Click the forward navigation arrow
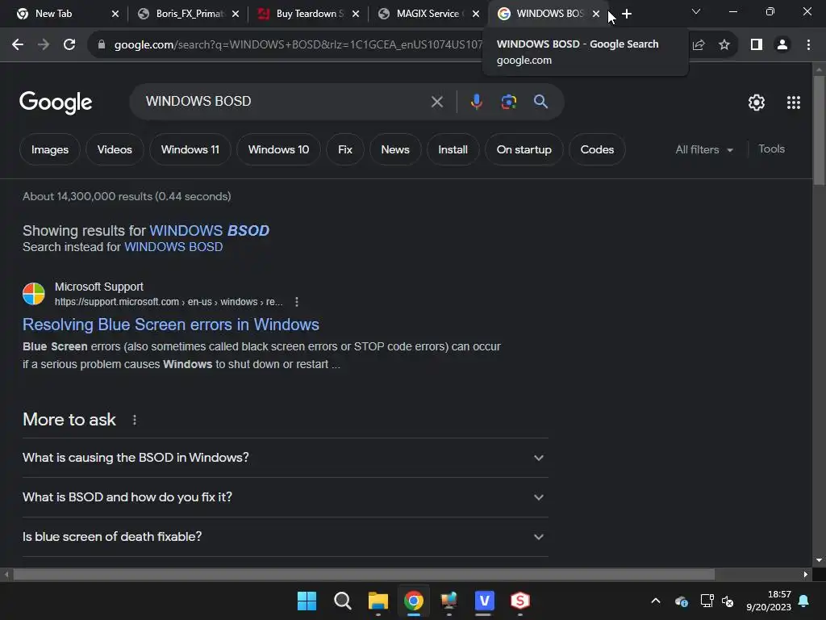Screen dimensions: 826x620 pos(44,45)
